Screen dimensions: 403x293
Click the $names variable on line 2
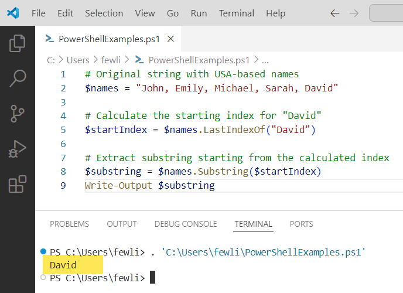pyautogui.click(x=101, y=88)
